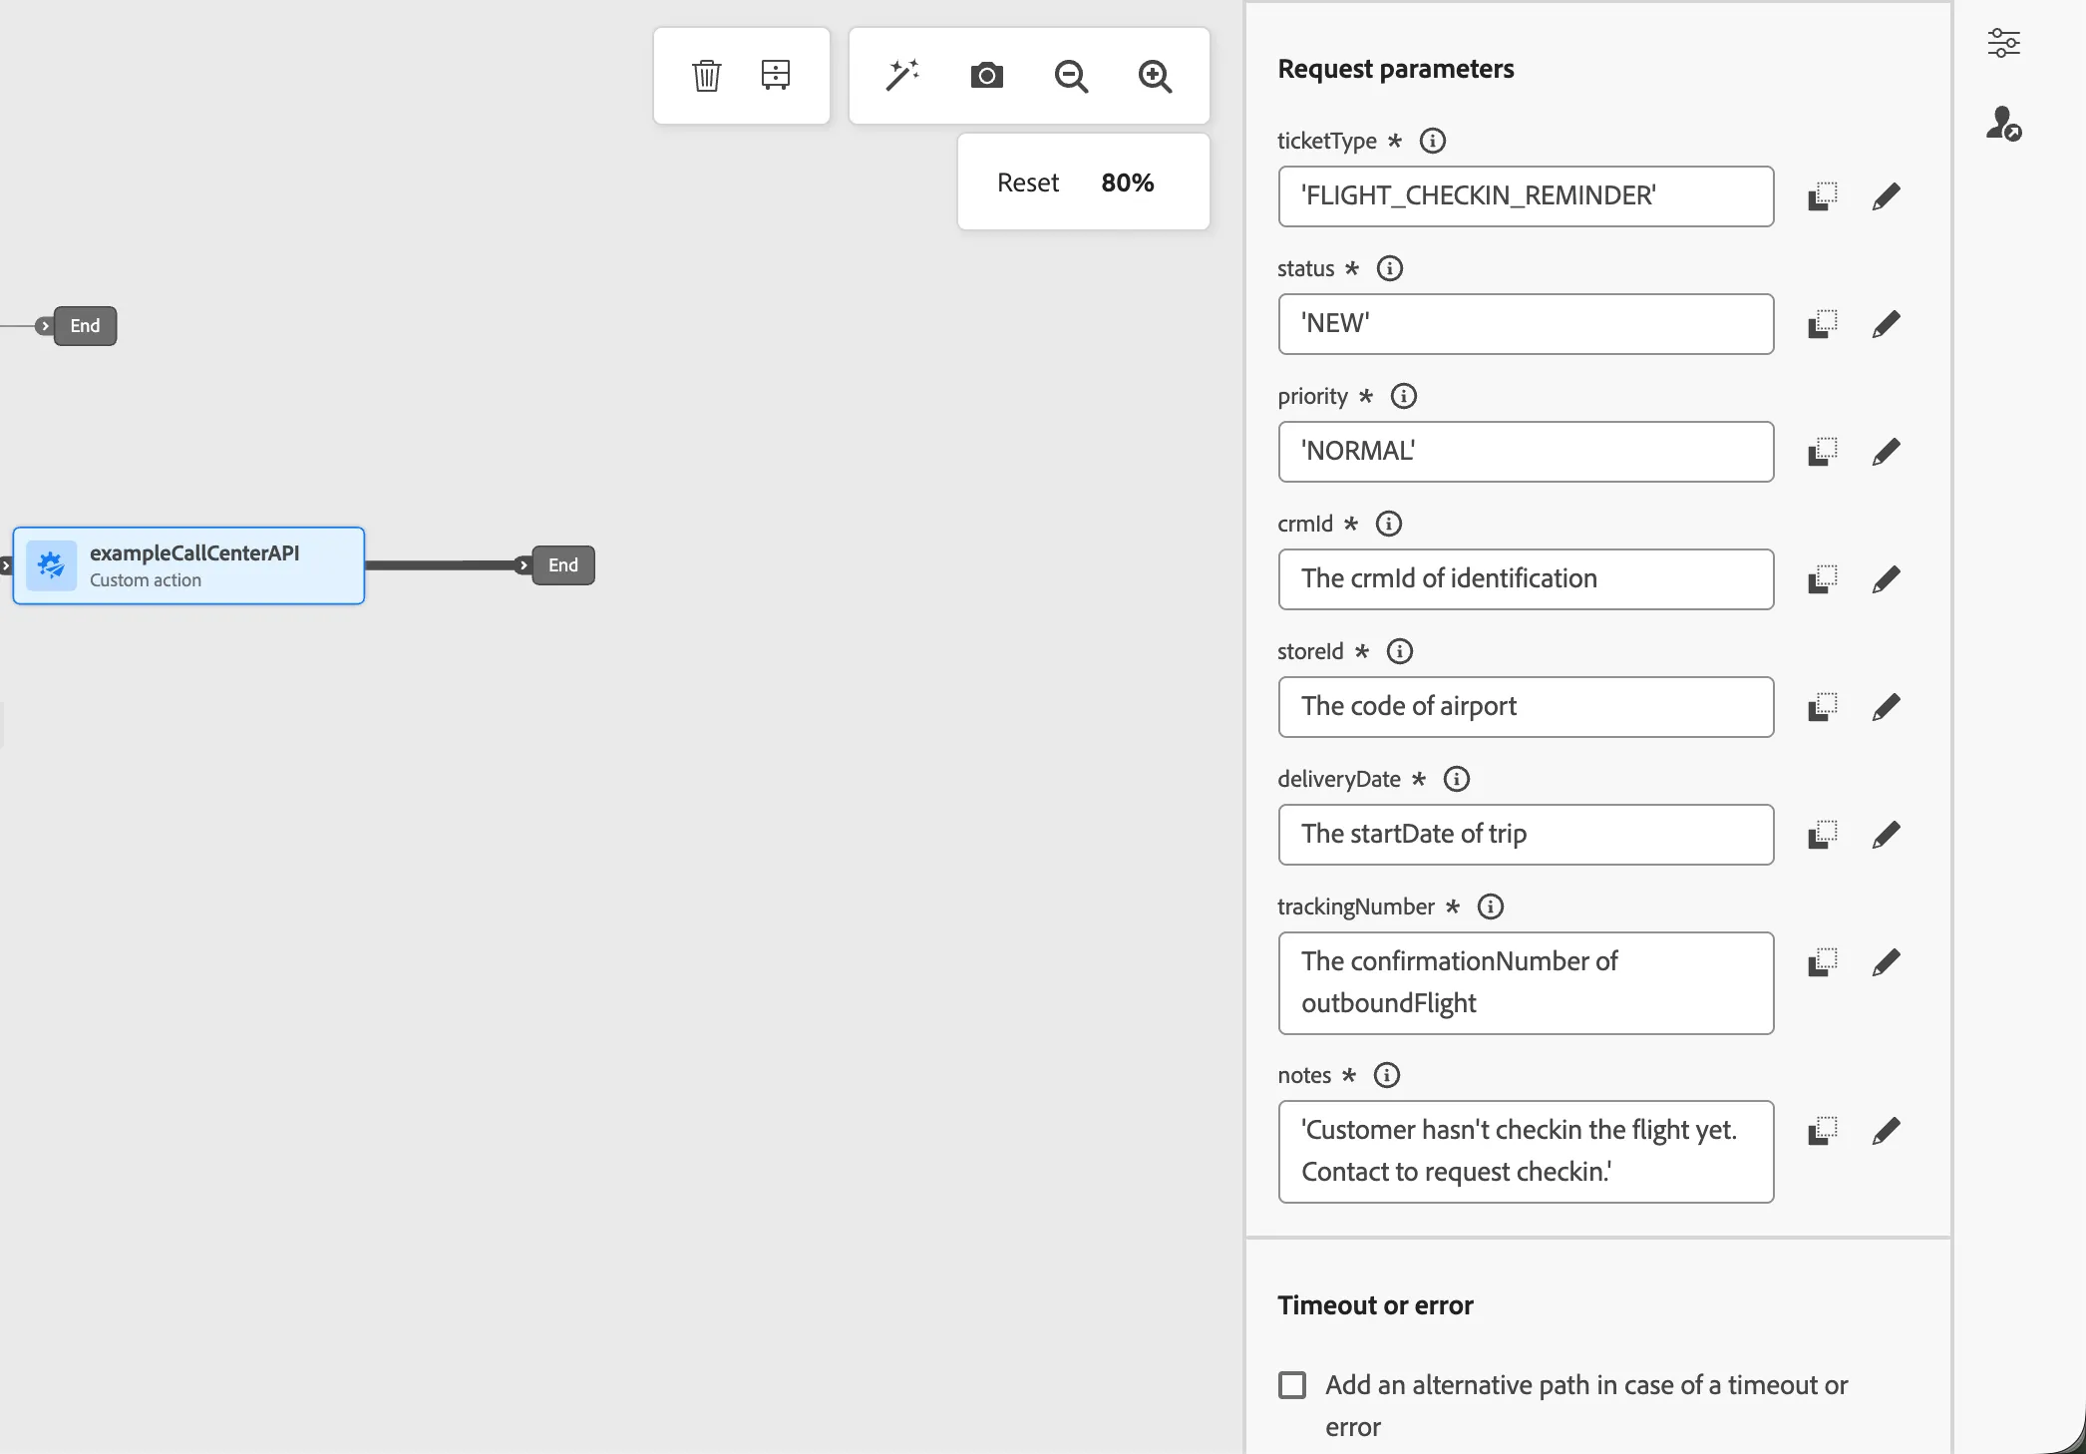The width and height of the screenshot is (2086, 1454).
Task: Select the exampleCallCenterAPI custom action node
Action: point(188,565)
